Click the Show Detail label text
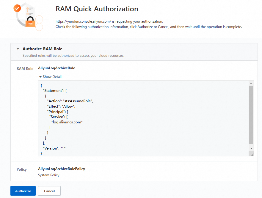The height and width of the screenshot is (198, 262). click(x=52, y=76)
